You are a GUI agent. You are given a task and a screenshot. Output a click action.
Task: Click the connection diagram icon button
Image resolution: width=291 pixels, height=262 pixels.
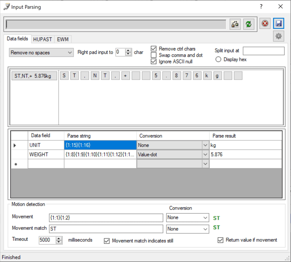235,24
